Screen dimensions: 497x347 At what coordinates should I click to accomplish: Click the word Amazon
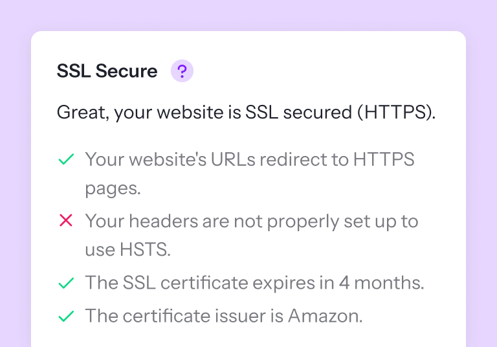[x=325, y=317]
